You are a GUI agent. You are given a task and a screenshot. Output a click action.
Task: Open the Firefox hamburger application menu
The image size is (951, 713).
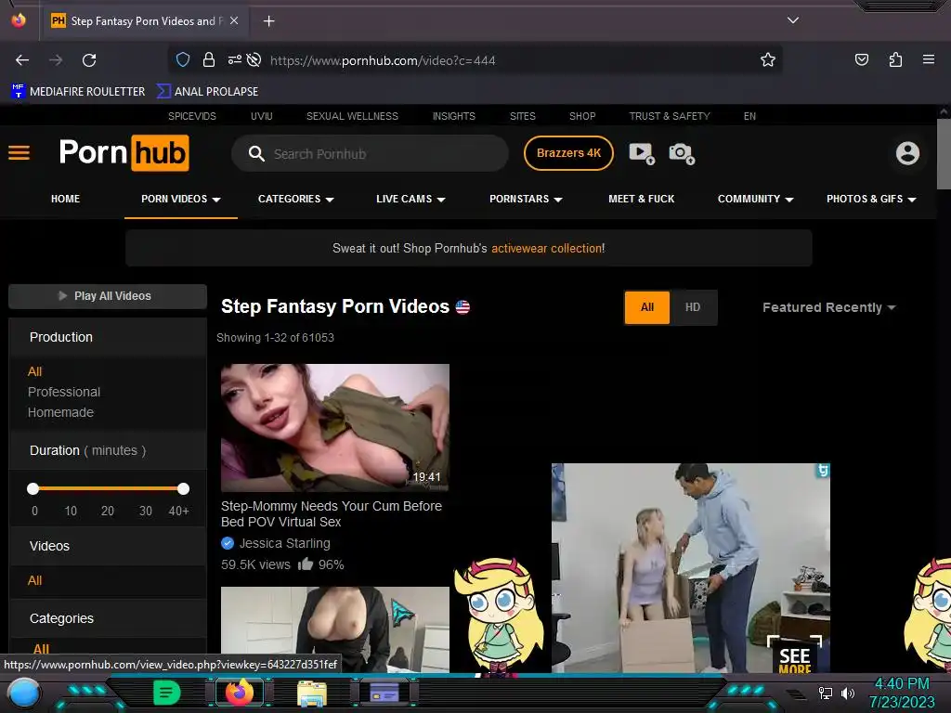click(x=928, y=59)
